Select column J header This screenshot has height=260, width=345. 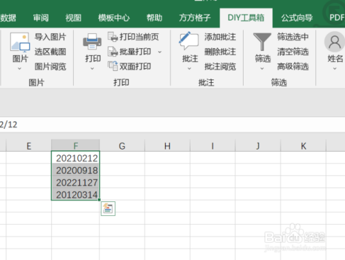[258, 146]
